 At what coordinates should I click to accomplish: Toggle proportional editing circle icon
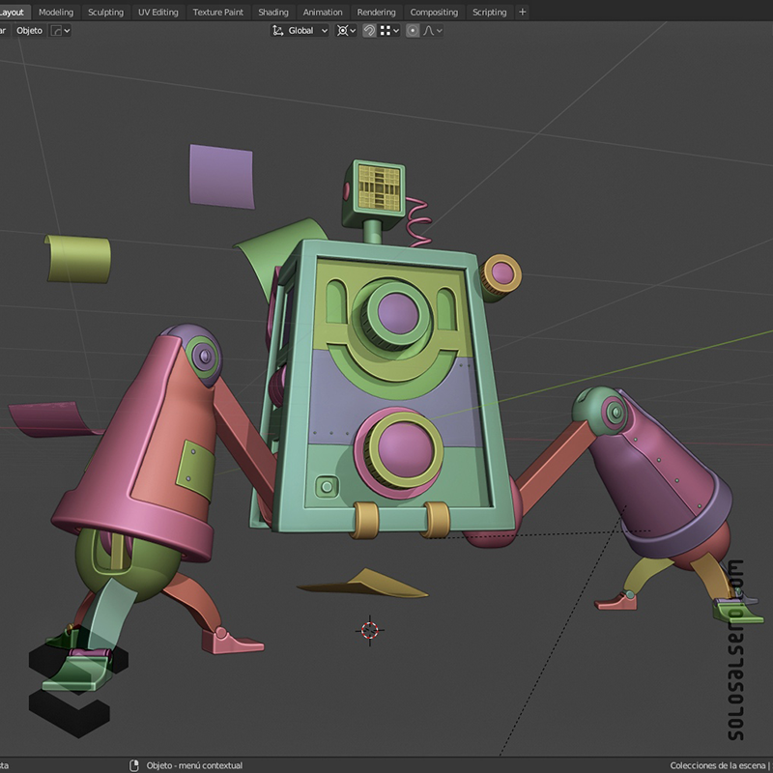pos(413,31)
